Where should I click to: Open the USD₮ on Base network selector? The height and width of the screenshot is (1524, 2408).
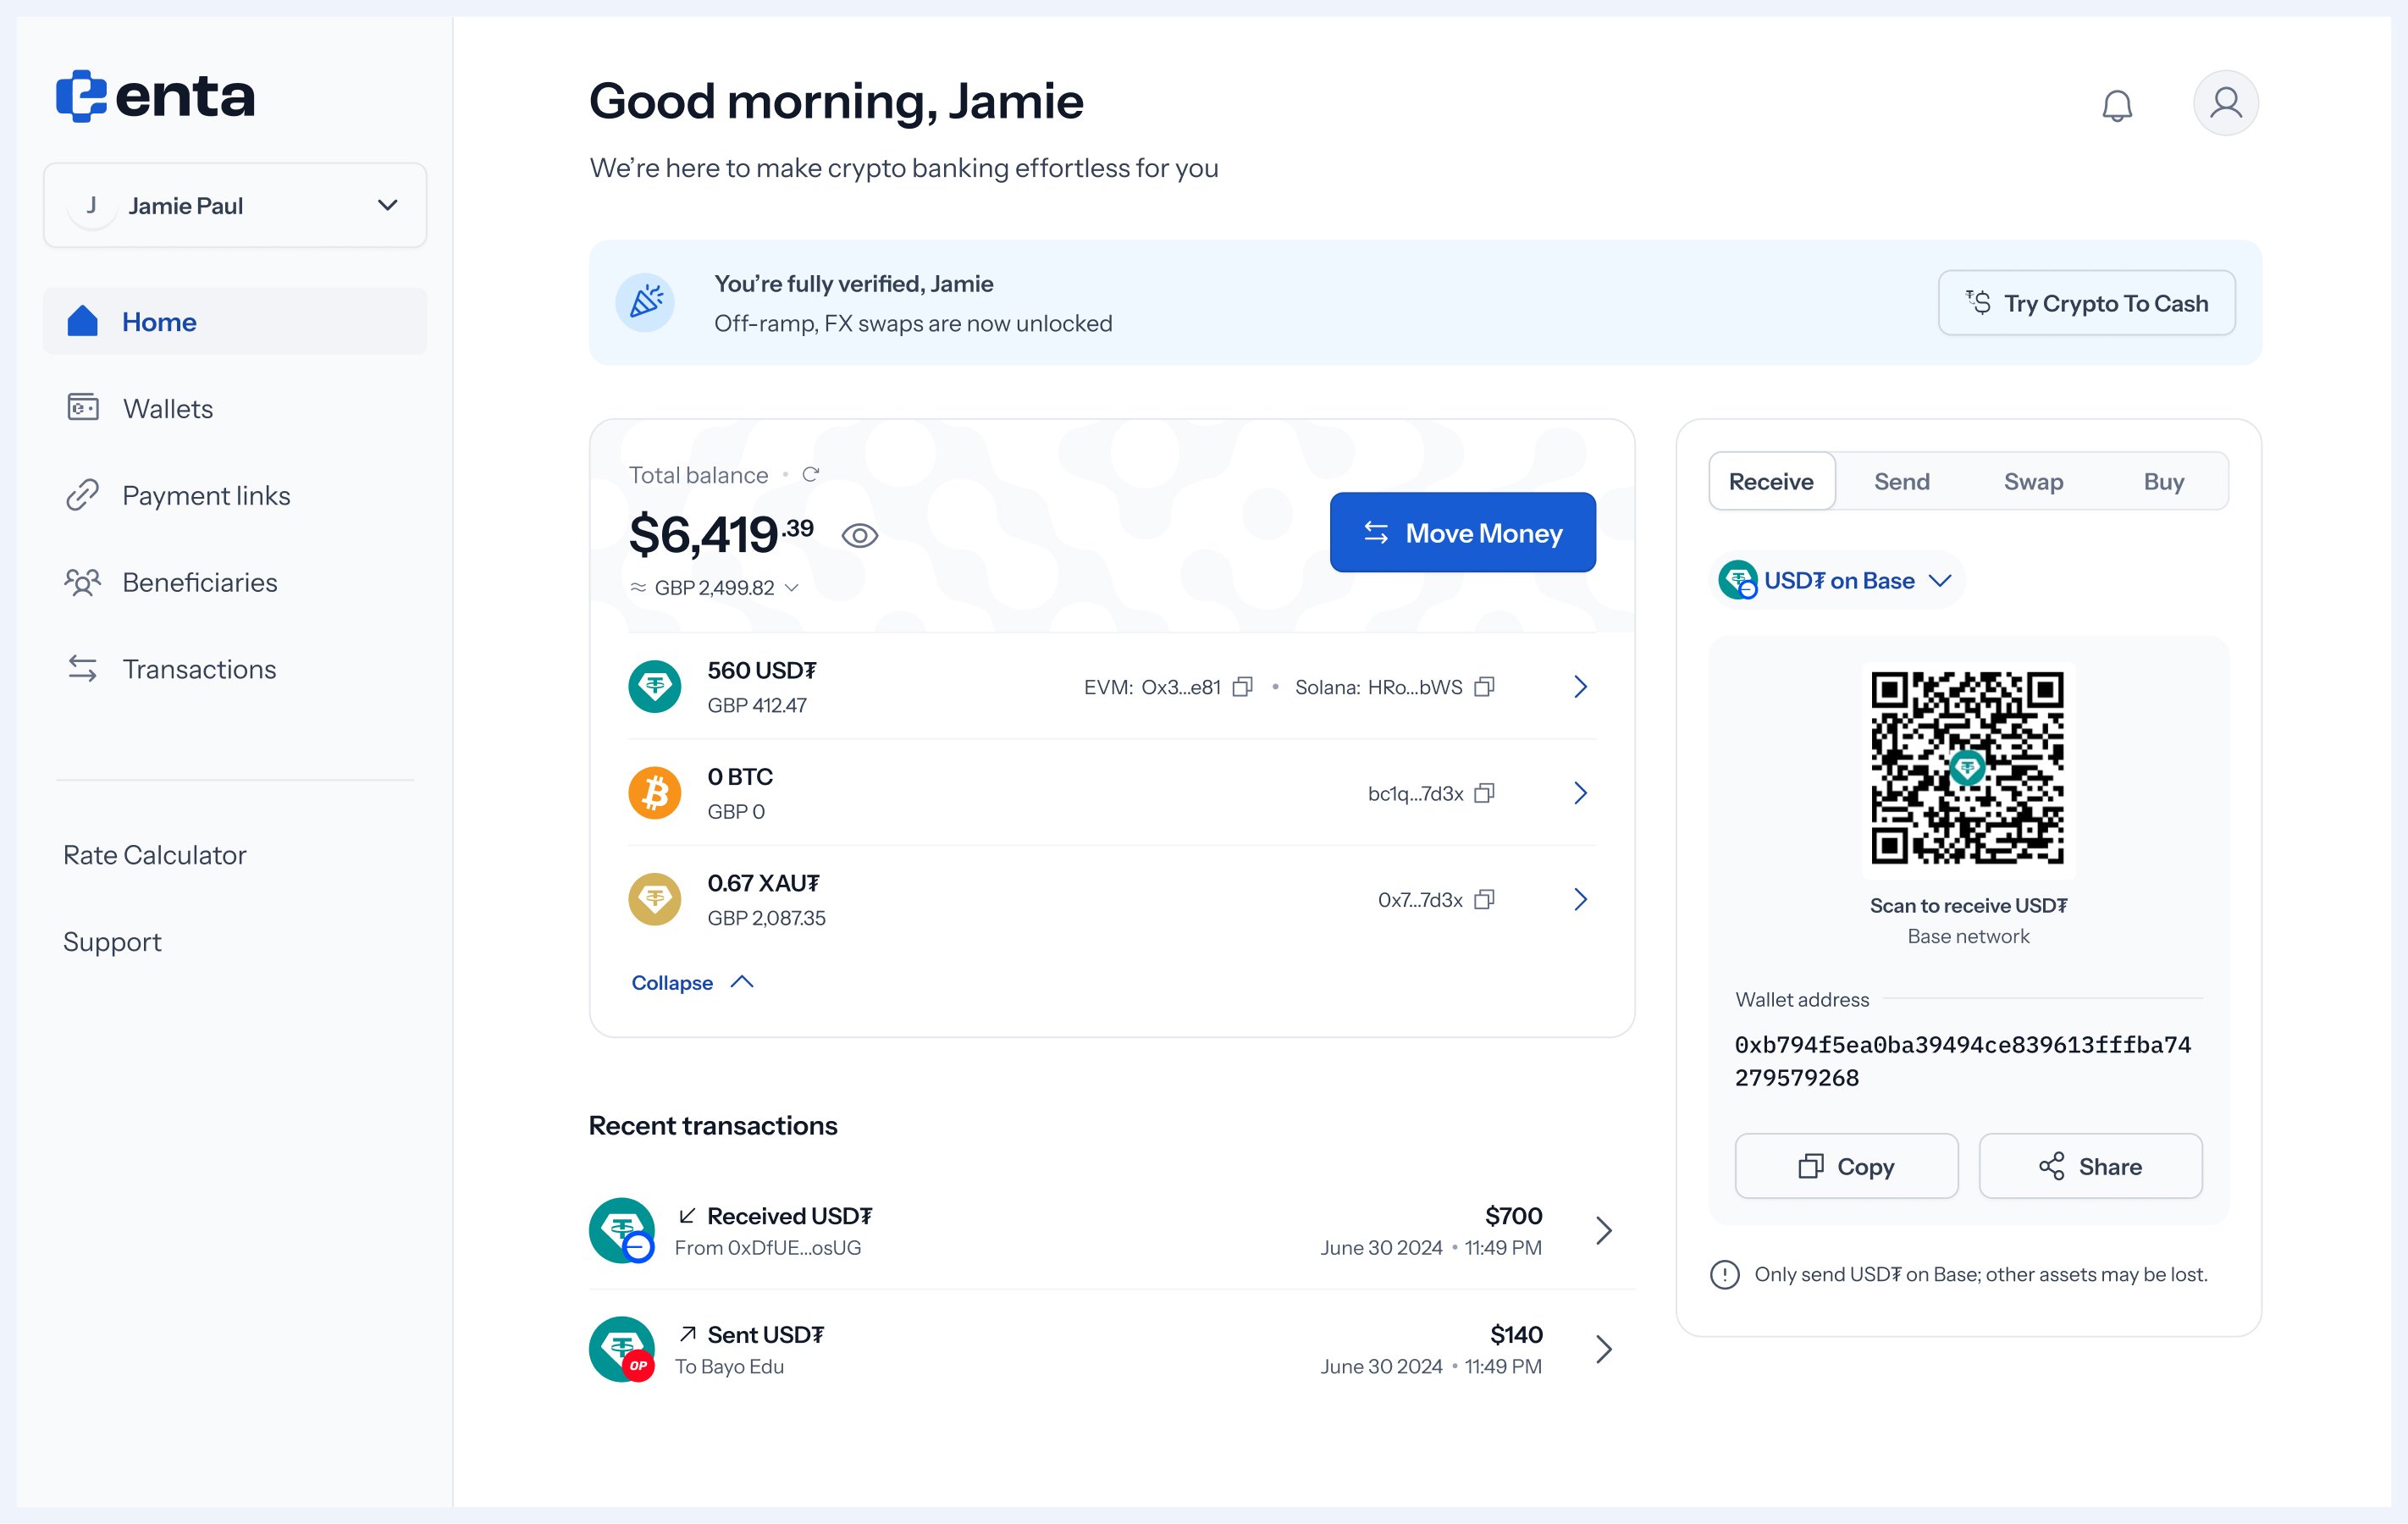1836,580
